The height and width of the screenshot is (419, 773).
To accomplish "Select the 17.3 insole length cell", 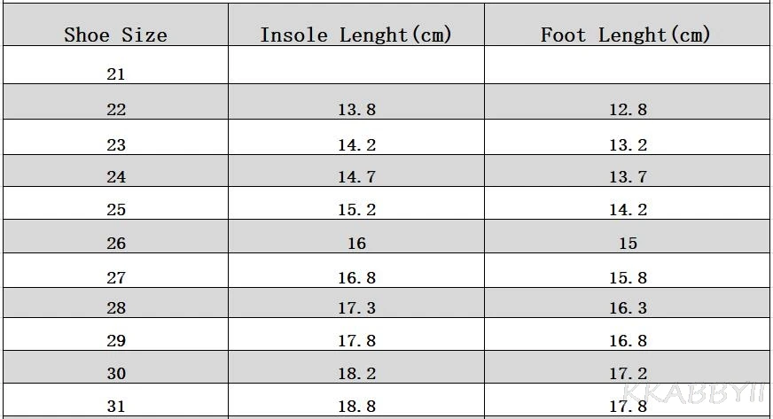I will pyautogui.click(x=356, y=308).
